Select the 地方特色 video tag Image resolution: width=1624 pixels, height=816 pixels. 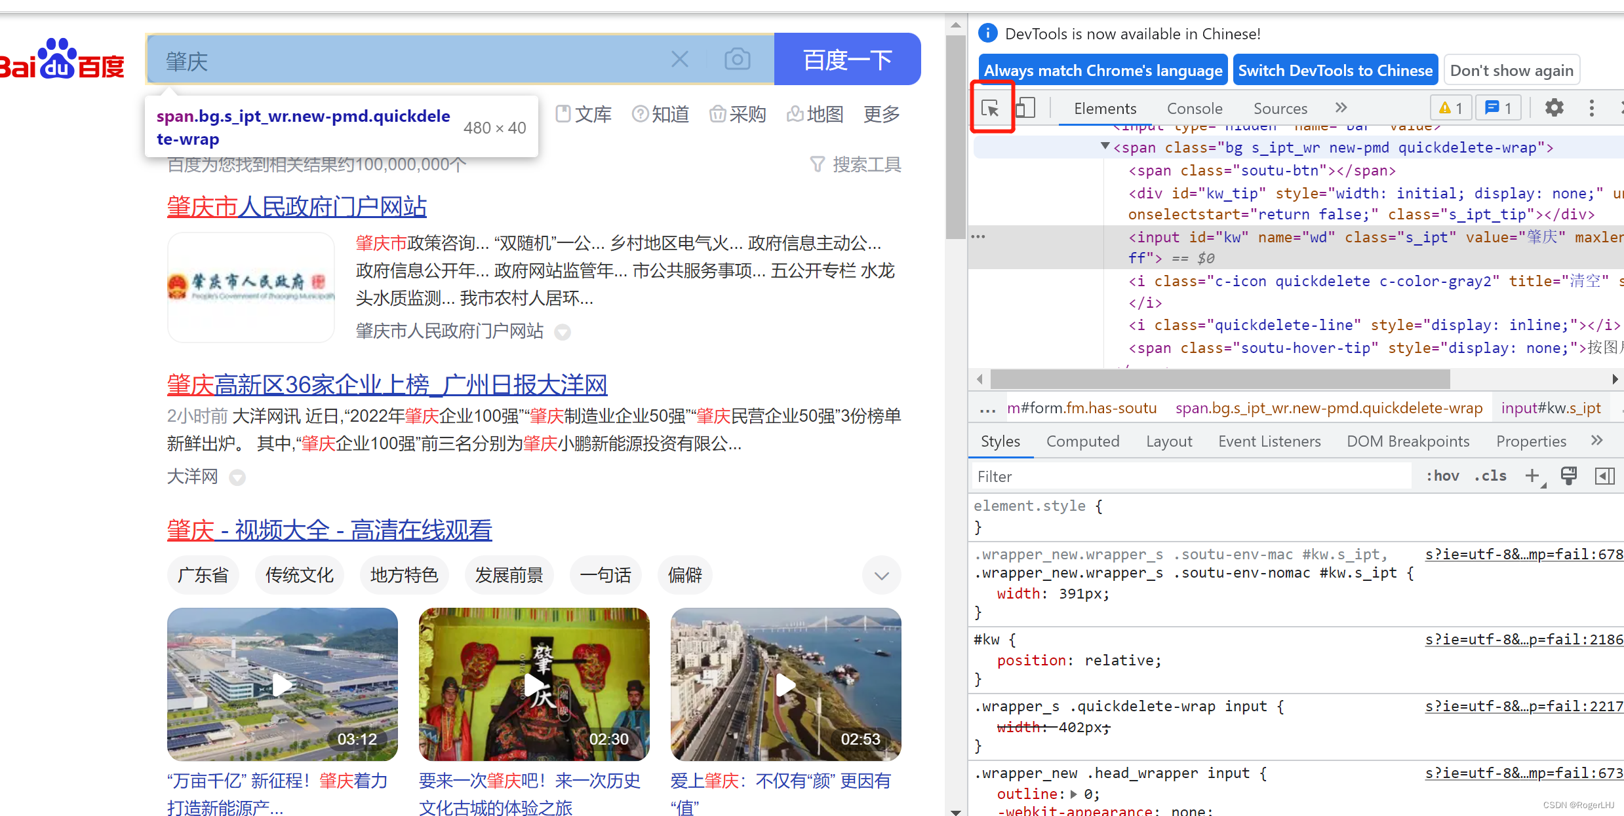pos(405,575)
